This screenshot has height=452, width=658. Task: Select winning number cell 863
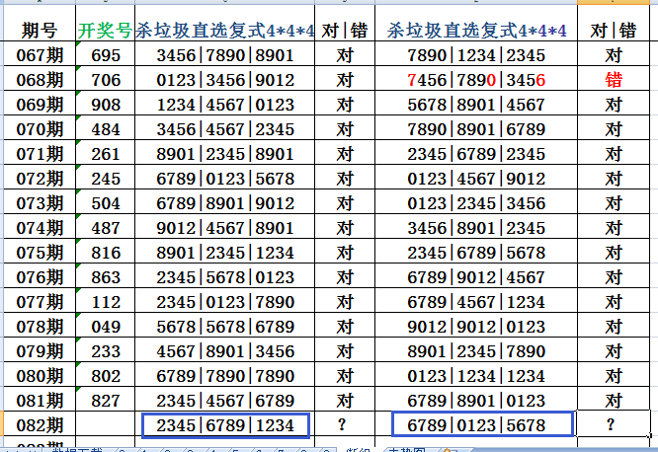tap(106, 277)
